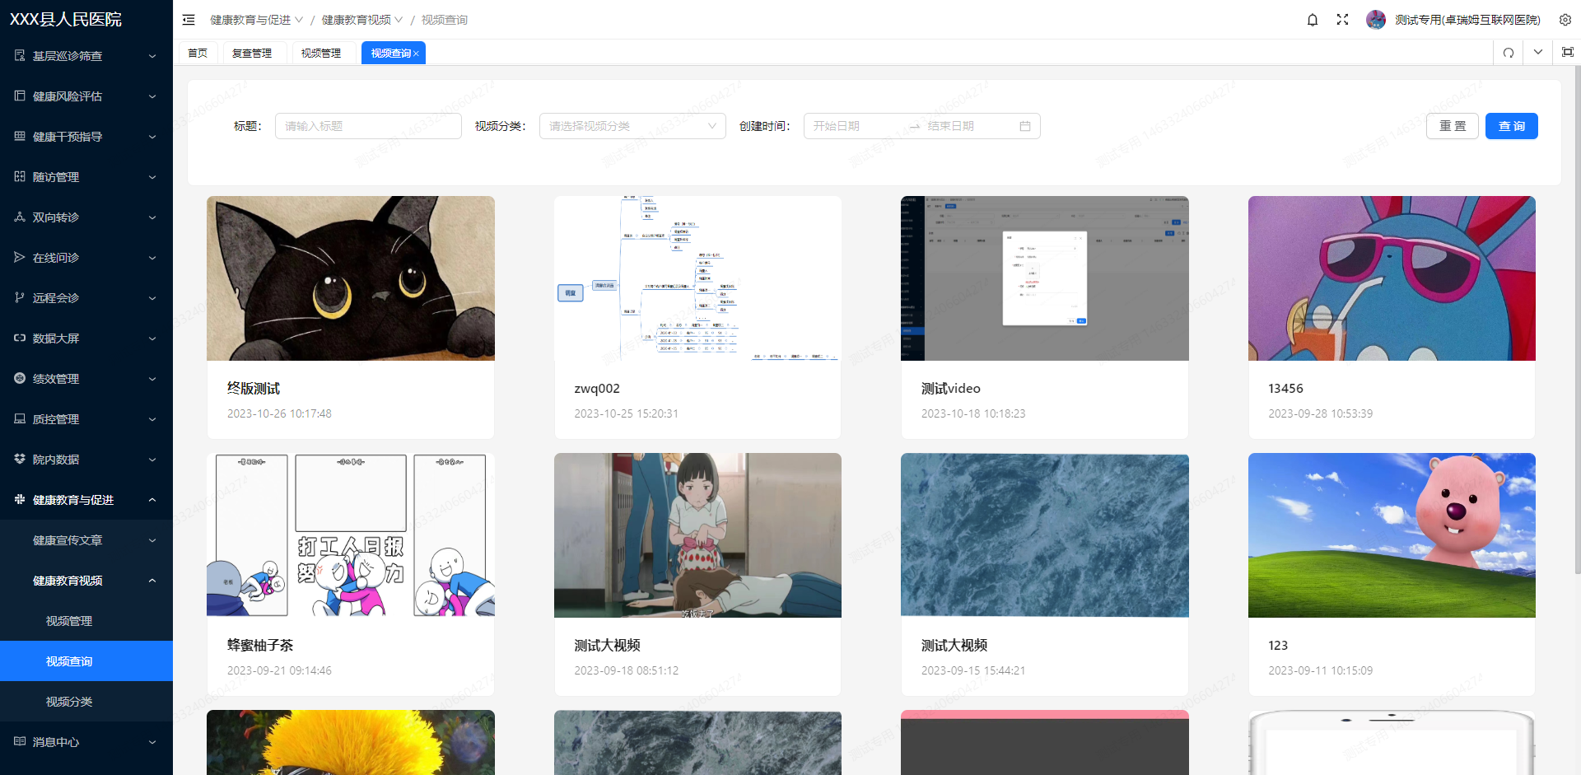This screenshot has height=775, width=1581.
Task: Open the 终版测试 black cat thumbnail
Action: click(351, 278)
